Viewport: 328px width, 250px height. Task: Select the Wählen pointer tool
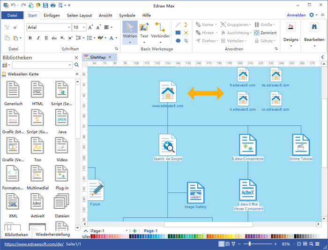(x=130, y=31)
